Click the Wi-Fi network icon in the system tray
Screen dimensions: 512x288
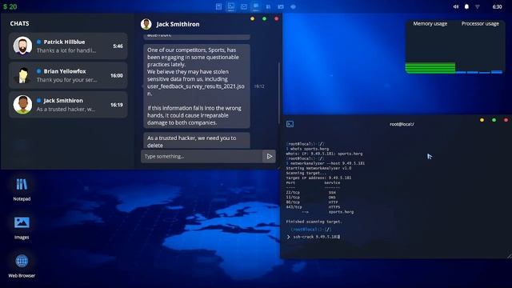coord(478,6)
